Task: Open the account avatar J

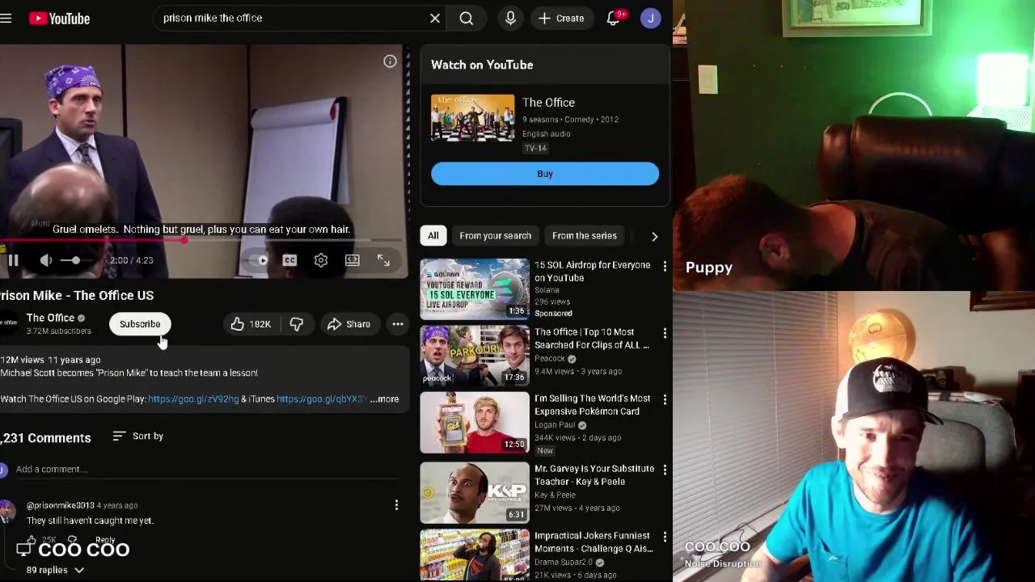Action: (x=651, y=18)
